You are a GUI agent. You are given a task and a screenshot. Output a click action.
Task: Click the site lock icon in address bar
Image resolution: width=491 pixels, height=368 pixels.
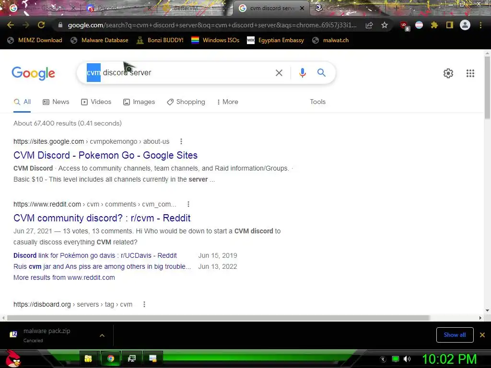[x=60, y=25]
